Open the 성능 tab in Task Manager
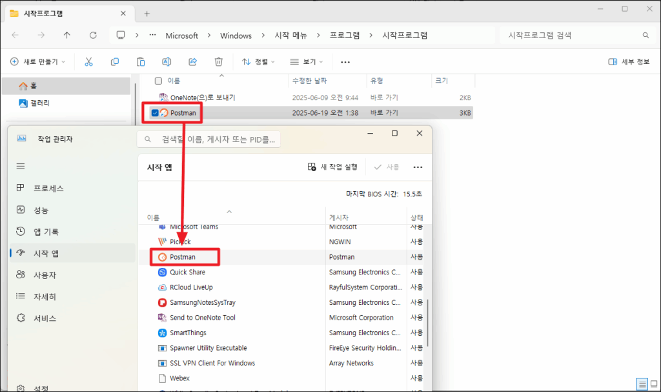The width and height of the screenshot is (661, 392). click(x=72, y=210)
